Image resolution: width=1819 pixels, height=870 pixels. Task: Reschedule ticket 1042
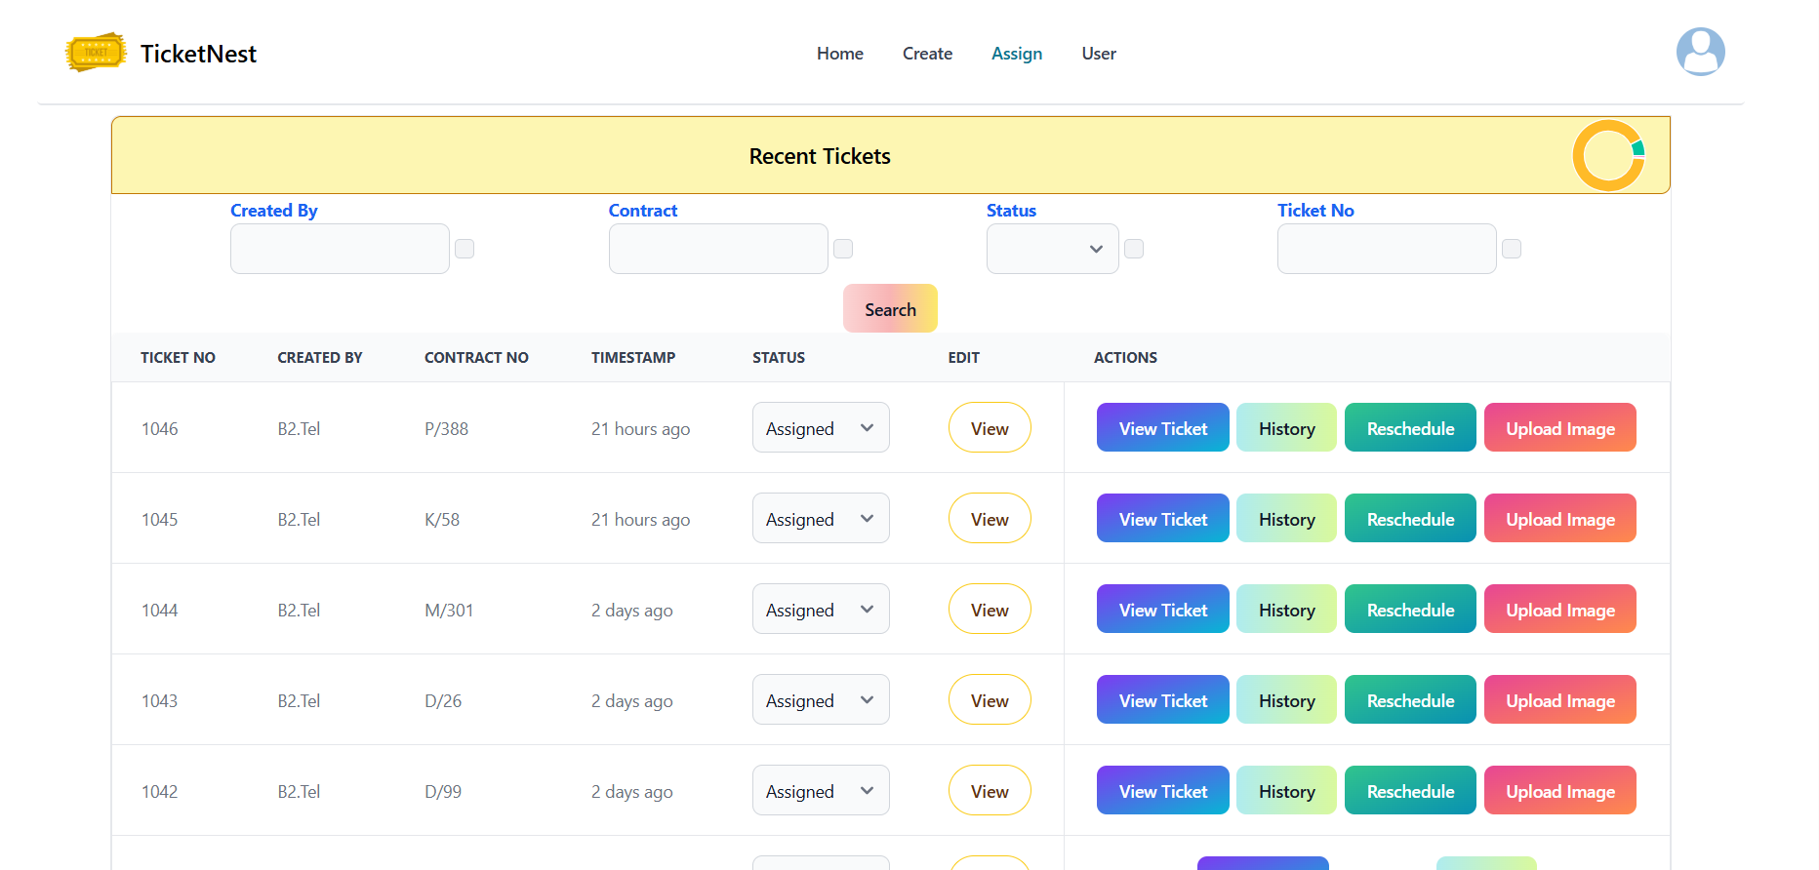(x=1410, y=791)
